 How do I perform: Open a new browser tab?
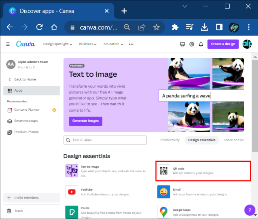124,11
